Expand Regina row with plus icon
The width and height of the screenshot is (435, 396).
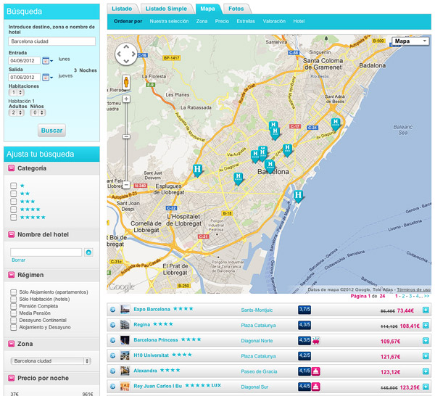pyautogui.click(x=426, y=325)
